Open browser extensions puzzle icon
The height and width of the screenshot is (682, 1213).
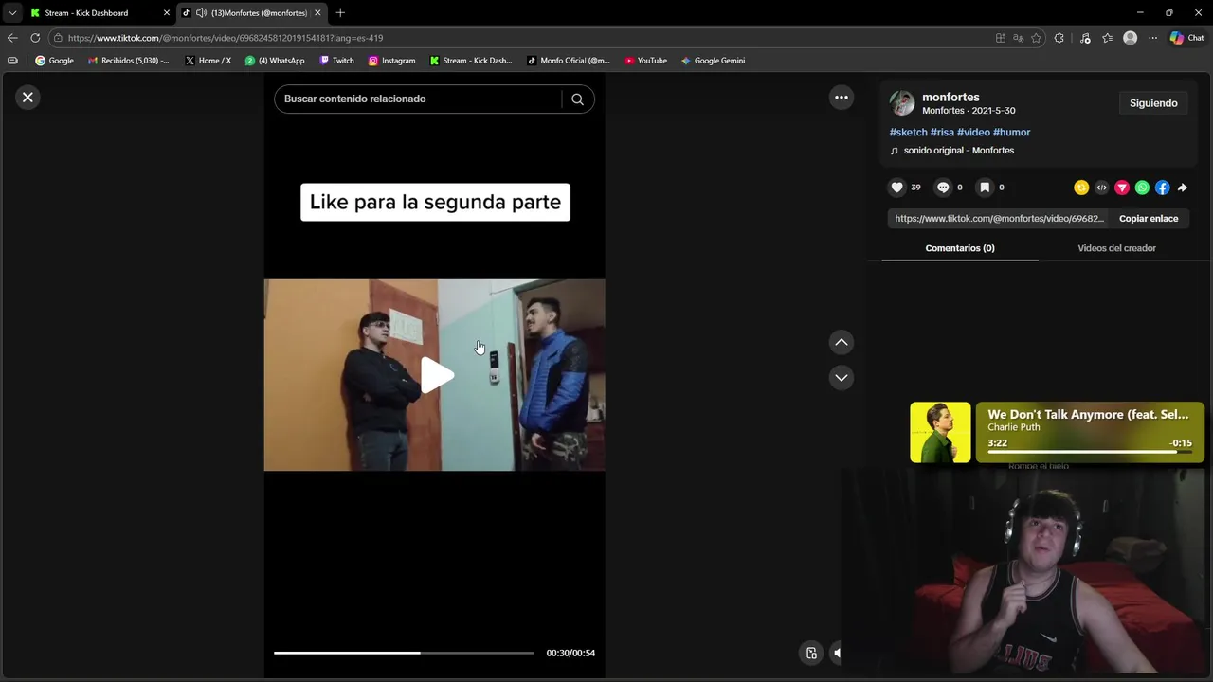coord(1059,38)
